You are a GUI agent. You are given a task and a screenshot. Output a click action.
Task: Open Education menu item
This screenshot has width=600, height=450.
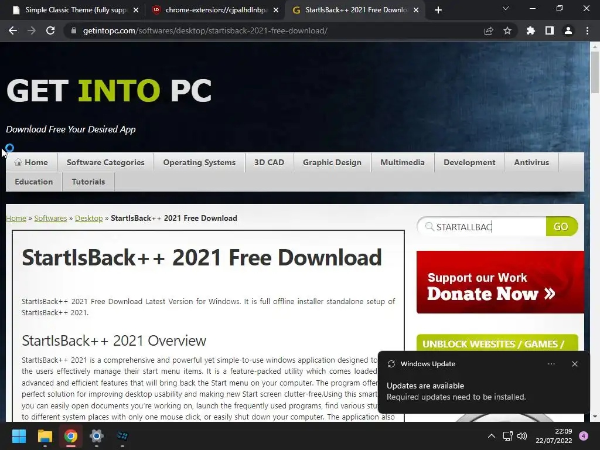34,182
